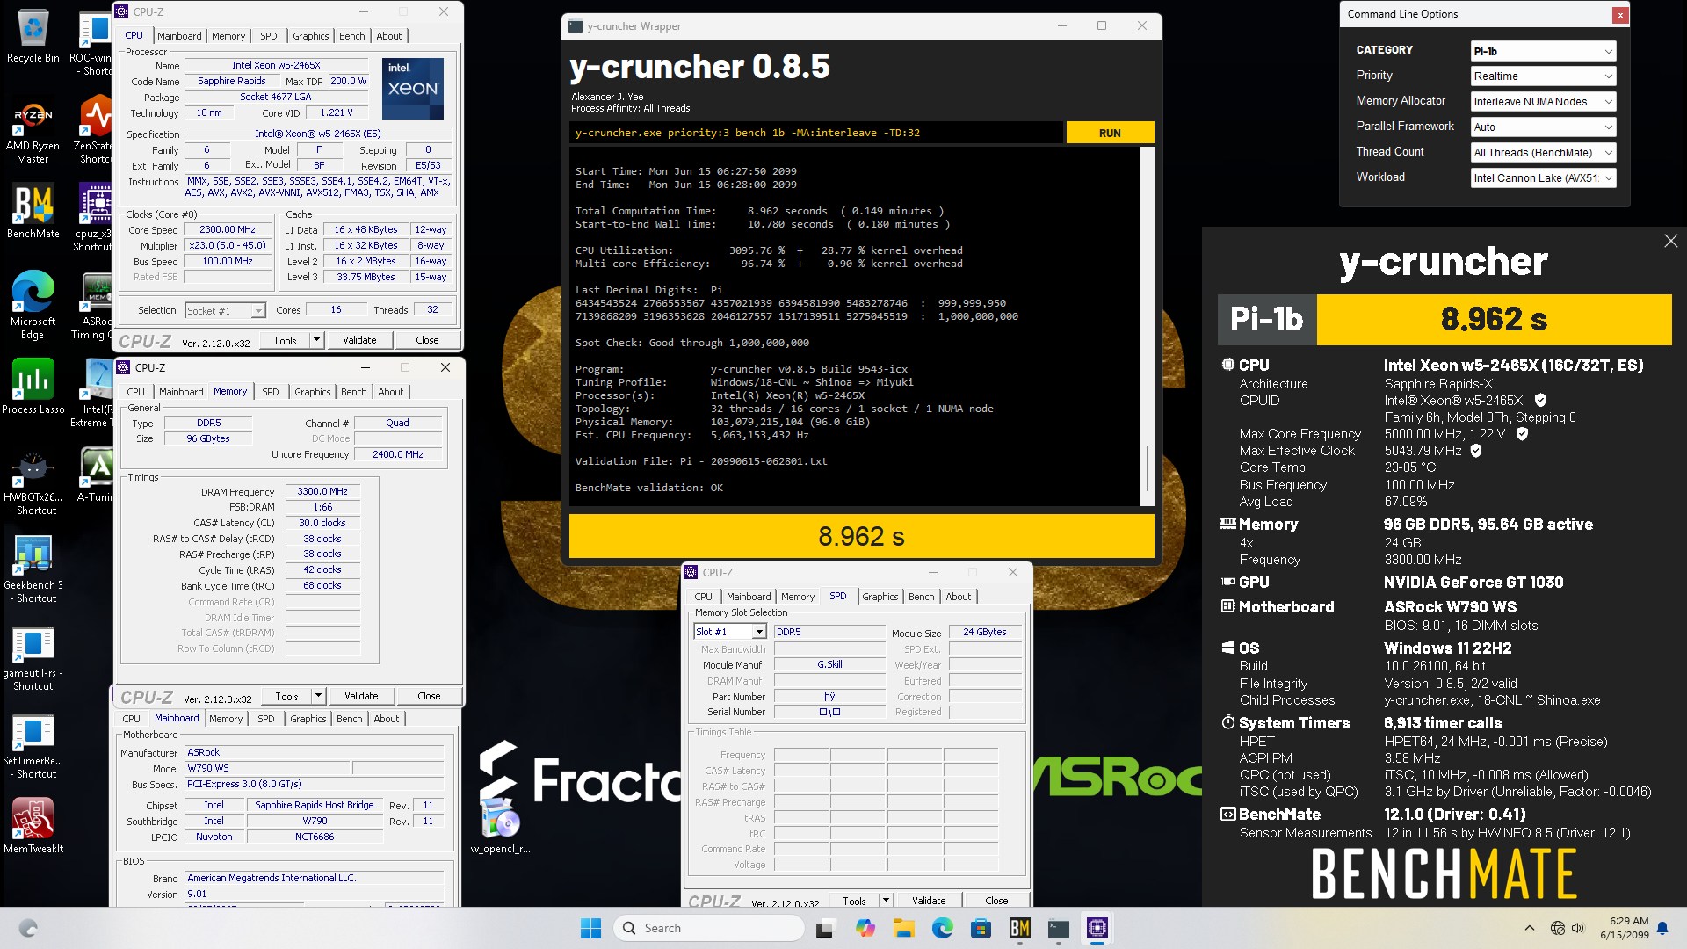The image size is (1687, 949).
Task: Open cpuz_x32 desktop shortcut
Action: coord(94,218)
